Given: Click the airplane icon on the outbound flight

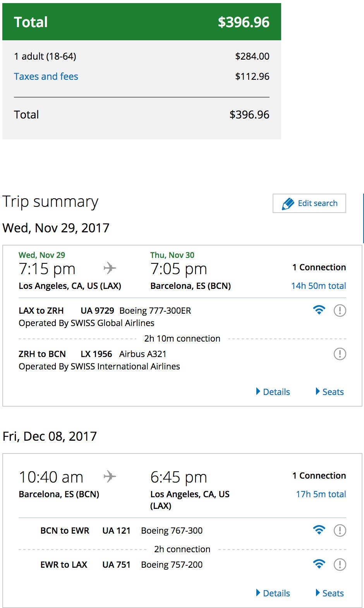Looking at the screenshot, I should coord(110,268).
